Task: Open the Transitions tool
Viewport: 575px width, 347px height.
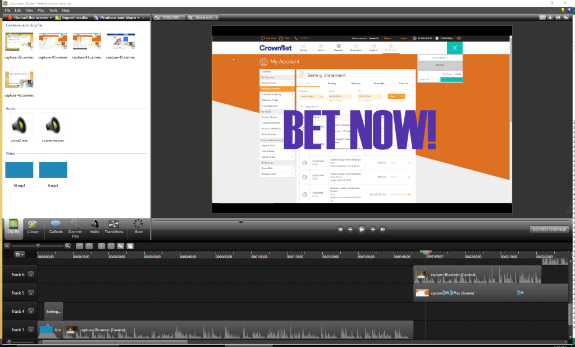Action: tap(113, 226)
